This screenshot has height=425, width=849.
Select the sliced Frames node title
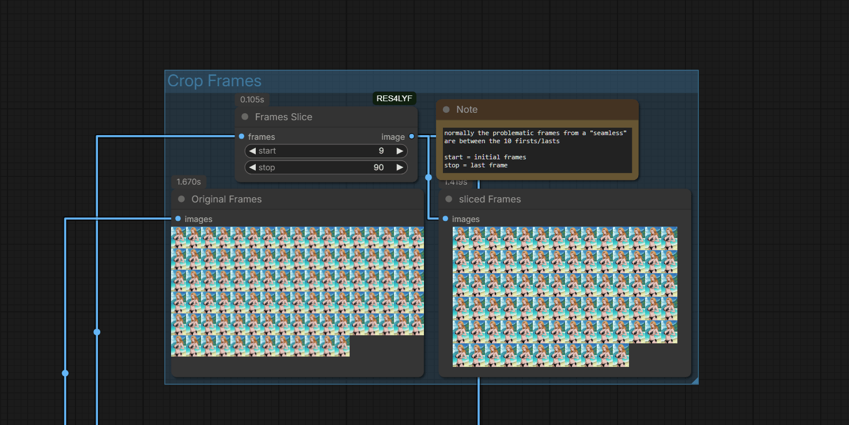pyautogui.click(x=490, y=199)
